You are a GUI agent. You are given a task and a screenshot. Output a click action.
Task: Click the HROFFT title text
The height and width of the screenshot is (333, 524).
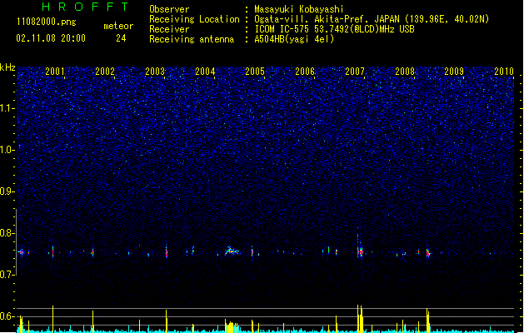pyautogui.click(x=85, y=7)
